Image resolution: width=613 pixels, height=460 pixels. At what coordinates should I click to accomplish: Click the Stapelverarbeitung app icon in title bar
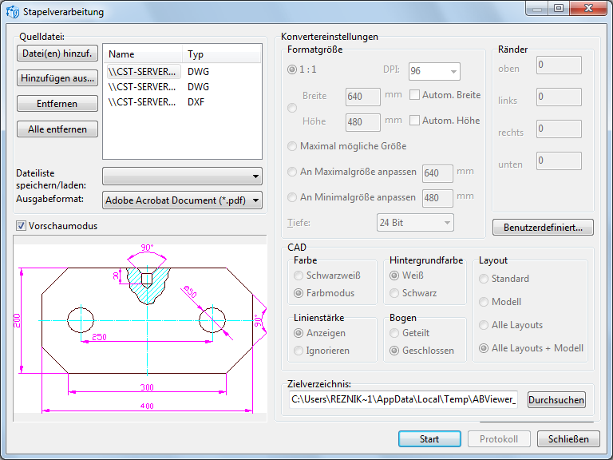coord(12,12)
